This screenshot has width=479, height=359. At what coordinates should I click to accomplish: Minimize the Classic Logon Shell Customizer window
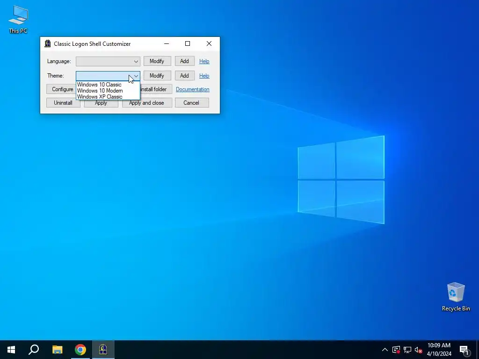pyautogui.click(x=167, y=43)
